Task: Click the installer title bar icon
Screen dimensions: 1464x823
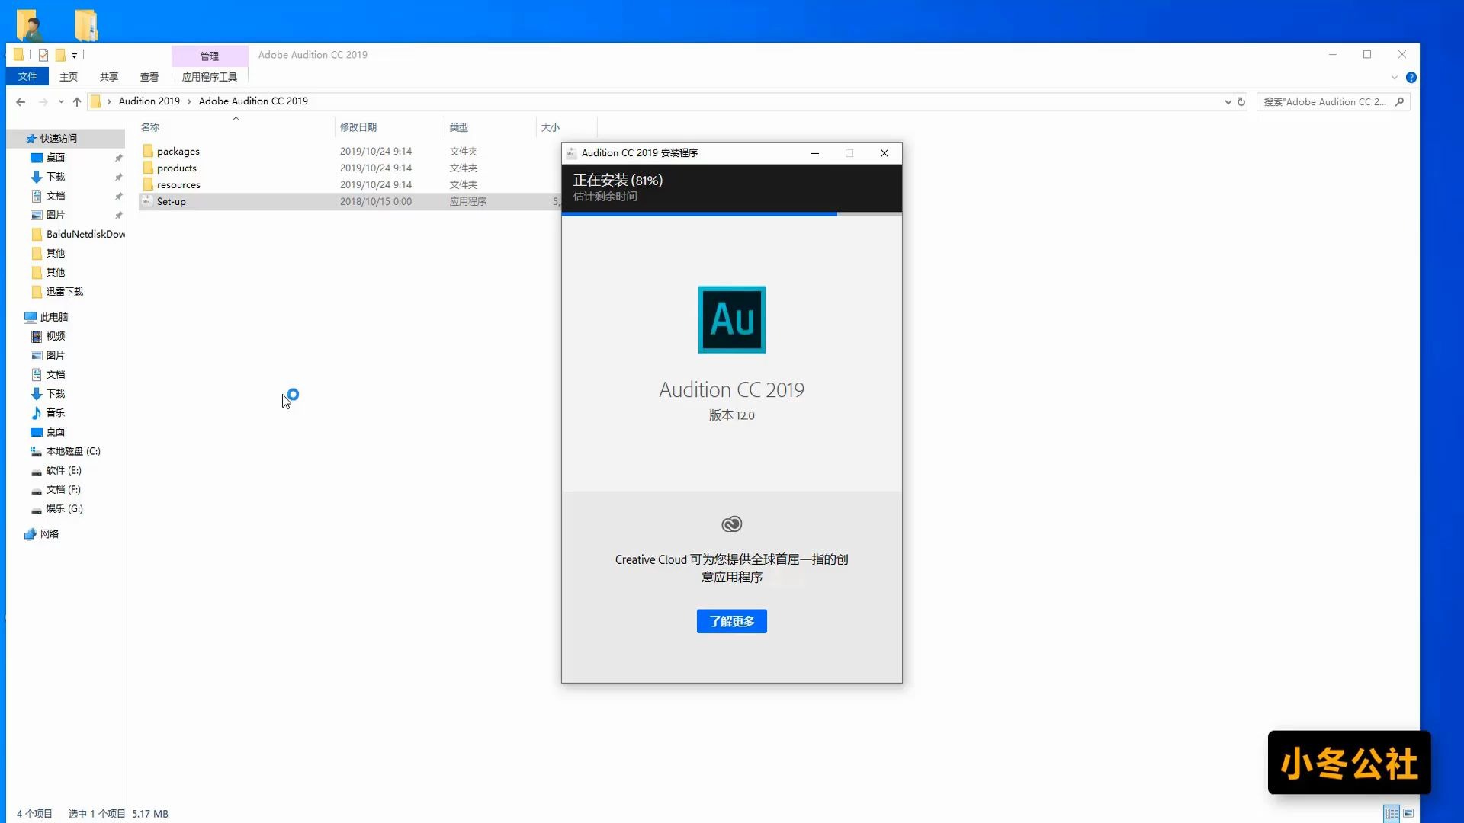Action: [x=571, y=153]
